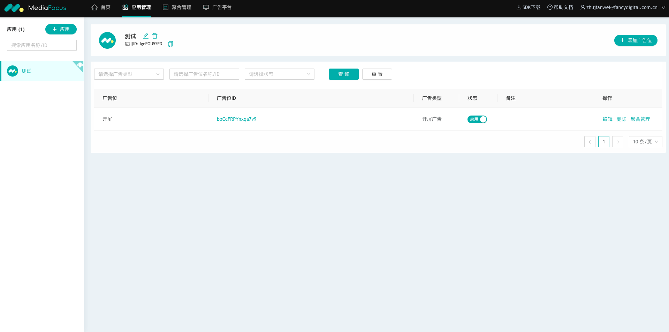
Task: Open ad slot ID link bpCcFRPYnxqa7v9
Action: pos(236,119)
